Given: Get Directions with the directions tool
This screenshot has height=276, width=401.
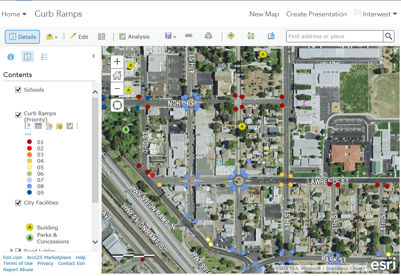Looking at the screenshot, I should (231, 36).
